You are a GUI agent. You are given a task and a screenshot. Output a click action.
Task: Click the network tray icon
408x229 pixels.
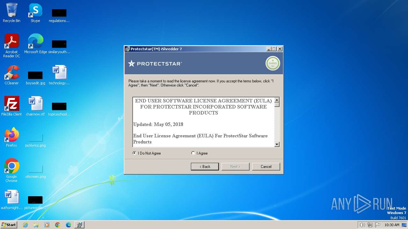(370, 225)
